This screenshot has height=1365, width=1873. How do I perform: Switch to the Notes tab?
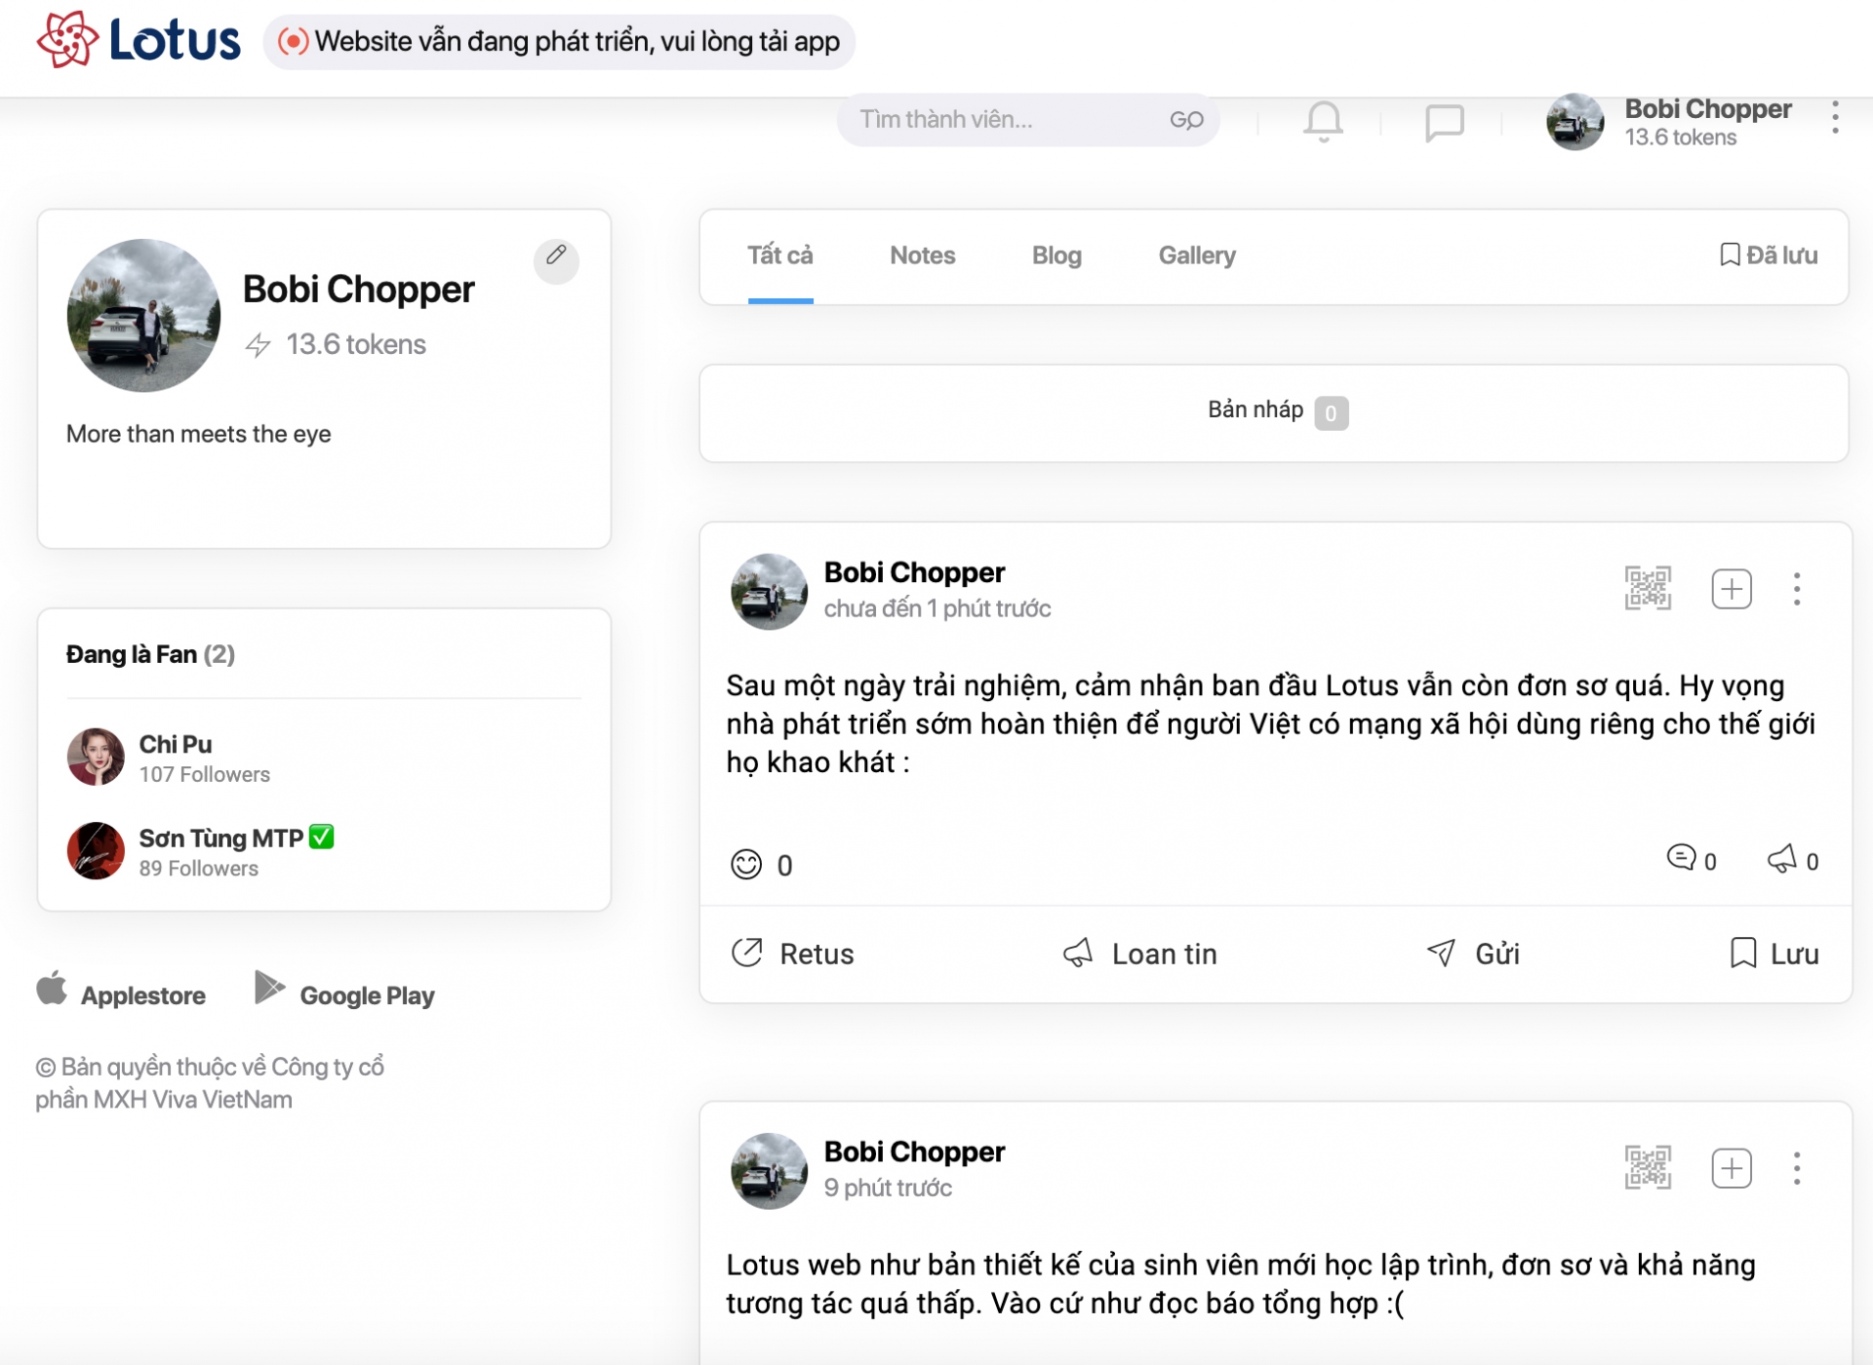coord(922,255)
